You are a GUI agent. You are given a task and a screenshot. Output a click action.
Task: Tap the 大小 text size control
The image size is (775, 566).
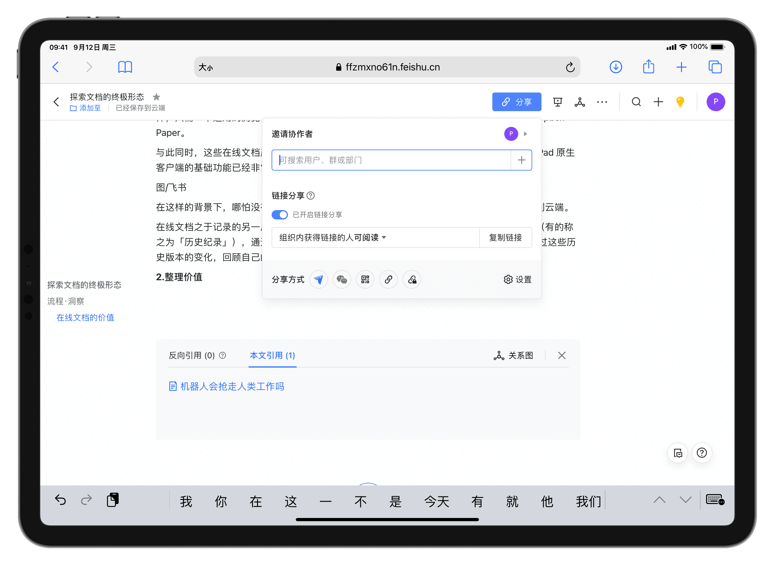click(206, 67)
